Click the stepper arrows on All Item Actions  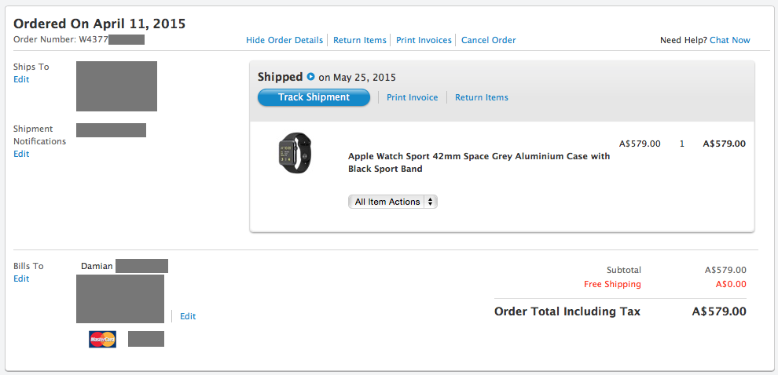tap(430, 202)
